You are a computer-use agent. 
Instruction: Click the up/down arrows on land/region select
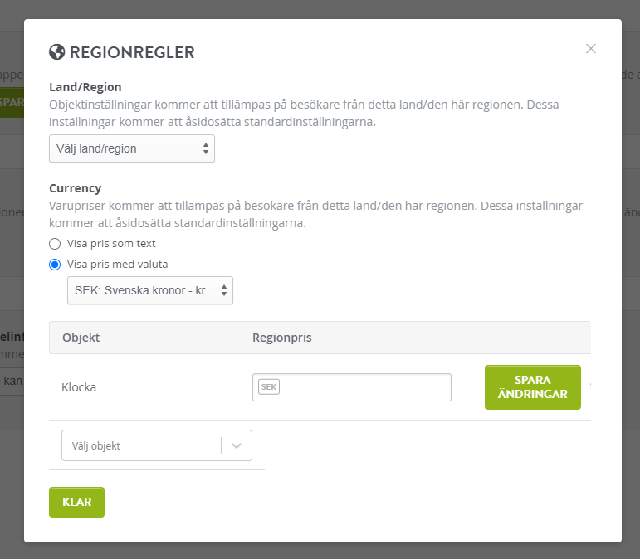(206, 148)
